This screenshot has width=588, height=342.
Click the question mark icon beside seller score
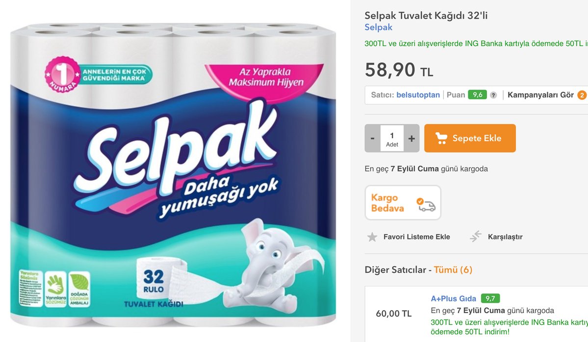(x=493, y=95)
